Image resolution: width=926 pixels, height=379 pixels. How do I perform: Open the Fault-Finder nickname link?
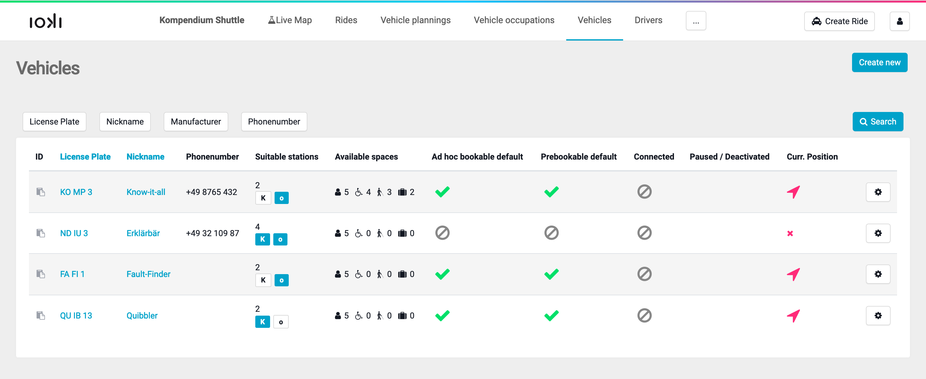[x=149, y=274]
